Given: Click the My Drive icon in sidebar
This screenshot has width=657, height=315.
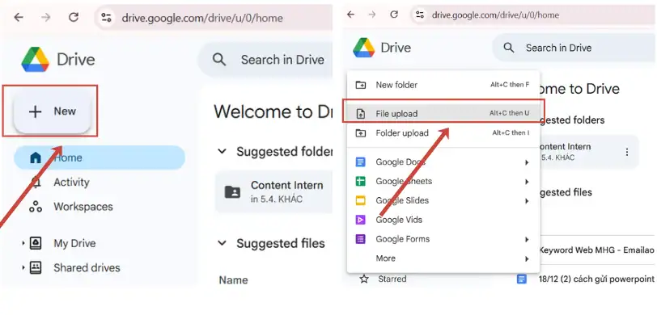Looking at the screenshot, I should click(x=36, y=243).
